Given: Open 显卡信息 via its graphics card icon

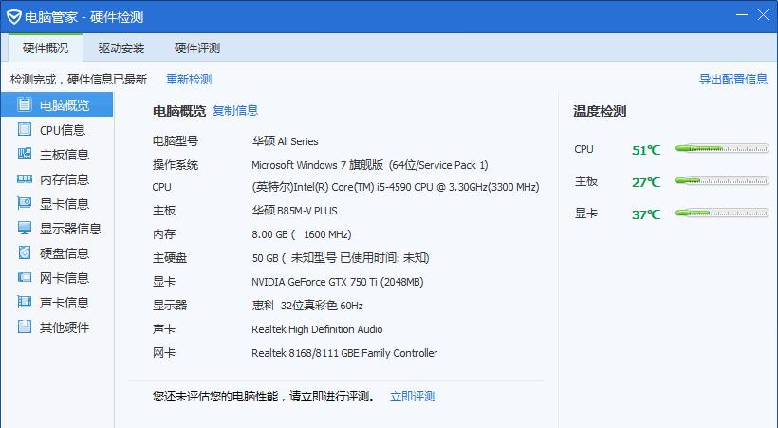Looking at the screenshot, I should pyautogui.click(x=25, y=203).
